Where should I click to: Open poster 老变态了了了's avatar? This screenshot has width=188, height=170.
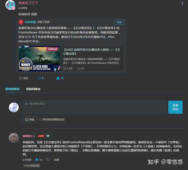pyautogui.click(x=10, y=5)
